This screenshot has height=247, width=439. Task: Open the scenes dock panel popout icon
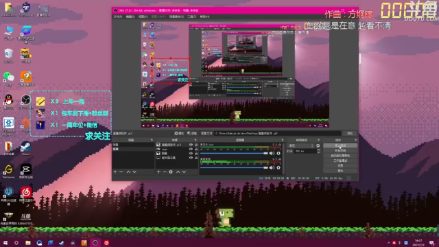tap(152, 140)
